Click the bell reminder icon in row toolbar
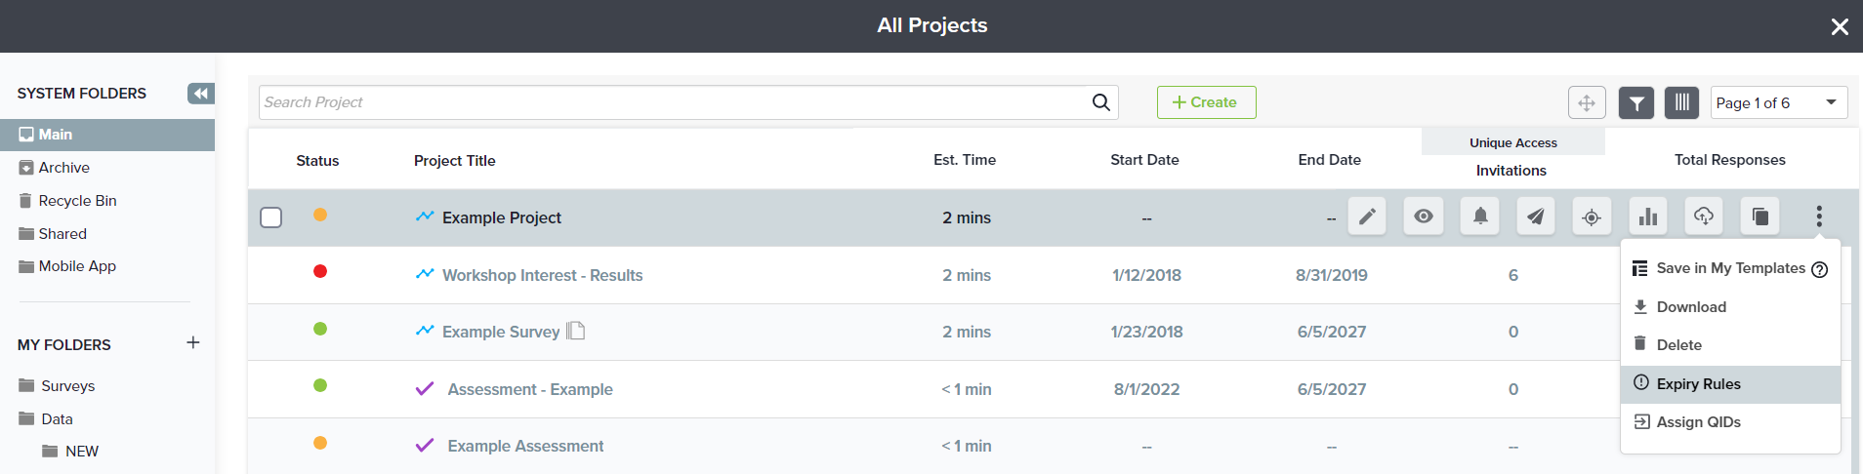Screen dimensions: 1863x474 [1480, 217]
